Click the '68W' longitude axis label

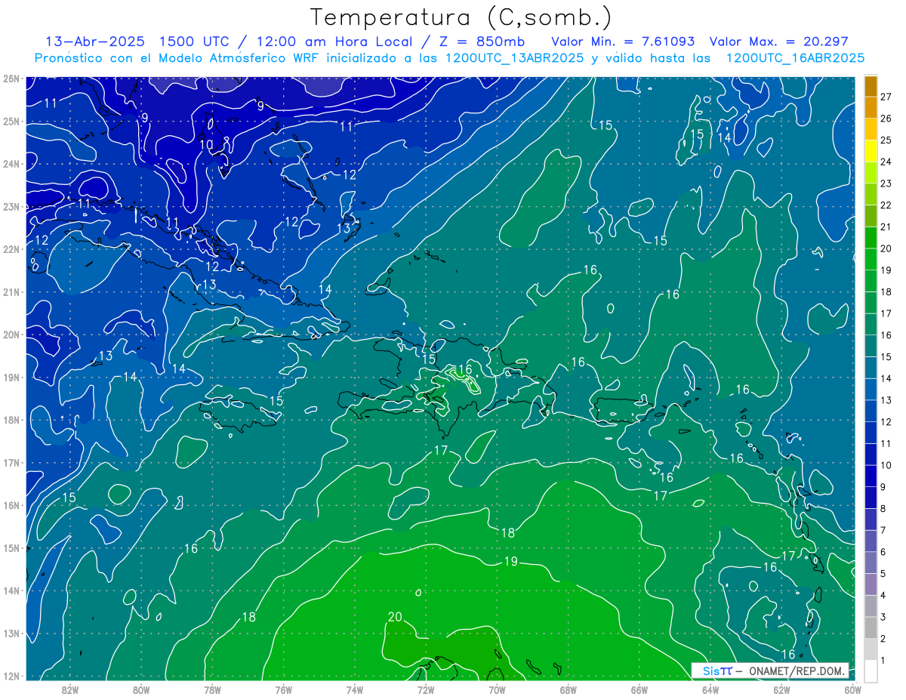(x=568, y=689)
